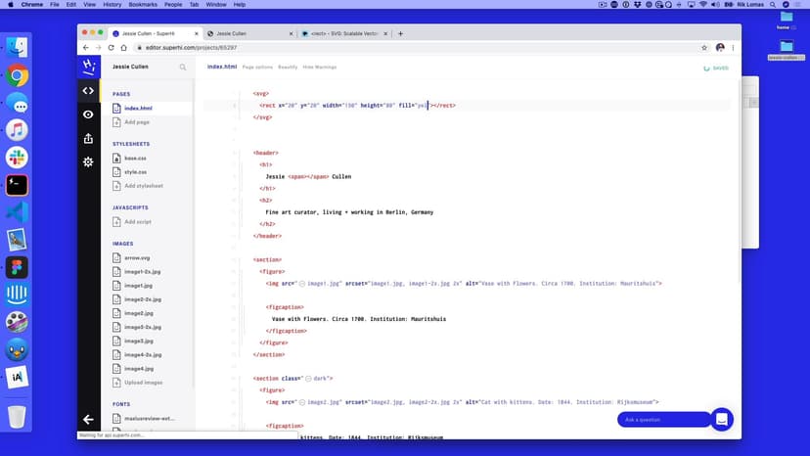The height and width of the screenshot is (456, 810).
Task: Open the code editor view icon
Action: pos(88,91)
